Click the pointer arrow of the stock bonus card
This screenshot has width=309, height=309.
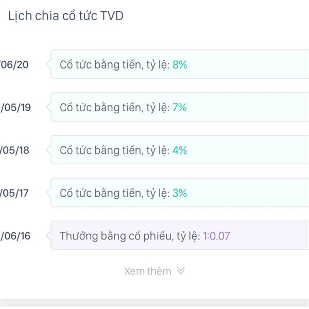point(48,236)
